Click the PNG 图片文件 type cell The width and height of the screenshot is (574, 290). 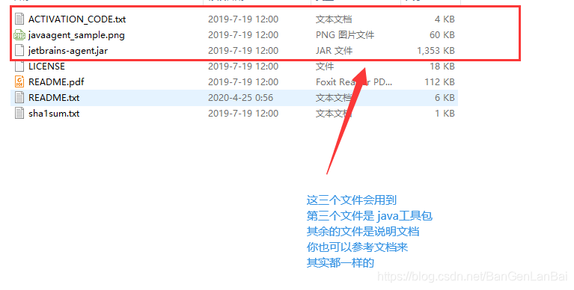[345, 35]
